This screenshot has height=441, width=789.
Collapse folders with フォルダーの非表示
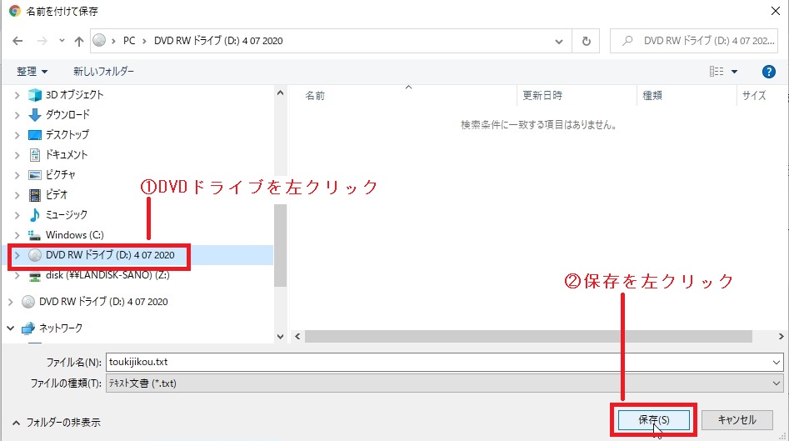pos(56,422)
